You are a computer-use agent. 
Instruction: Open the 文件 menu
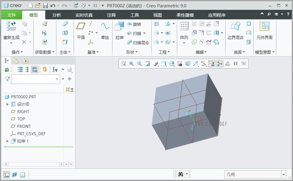12,15
